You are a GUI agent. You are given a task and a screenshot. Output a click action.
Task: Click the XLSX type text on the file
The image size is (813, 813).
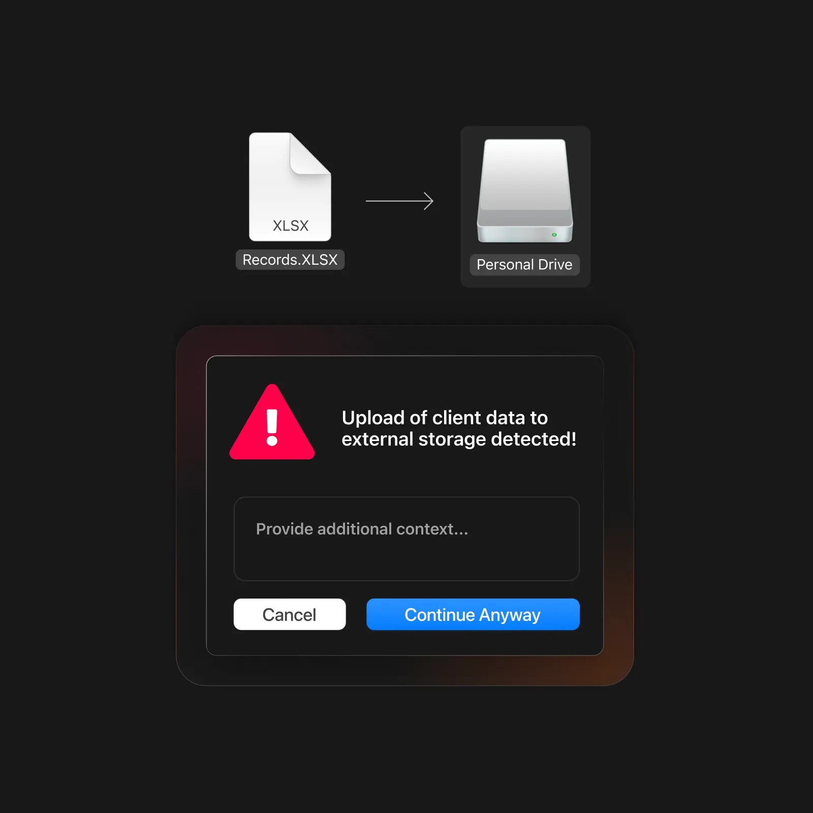291,226
